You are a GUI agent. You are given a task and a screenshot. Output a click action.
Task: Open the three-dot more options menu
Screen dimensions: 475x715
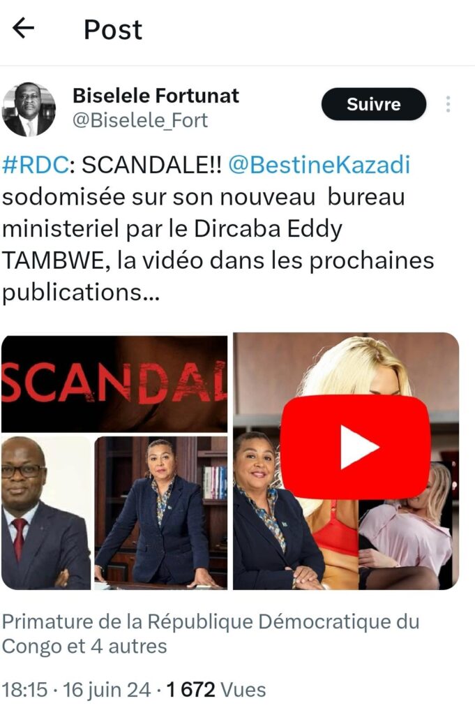point(448,104)
